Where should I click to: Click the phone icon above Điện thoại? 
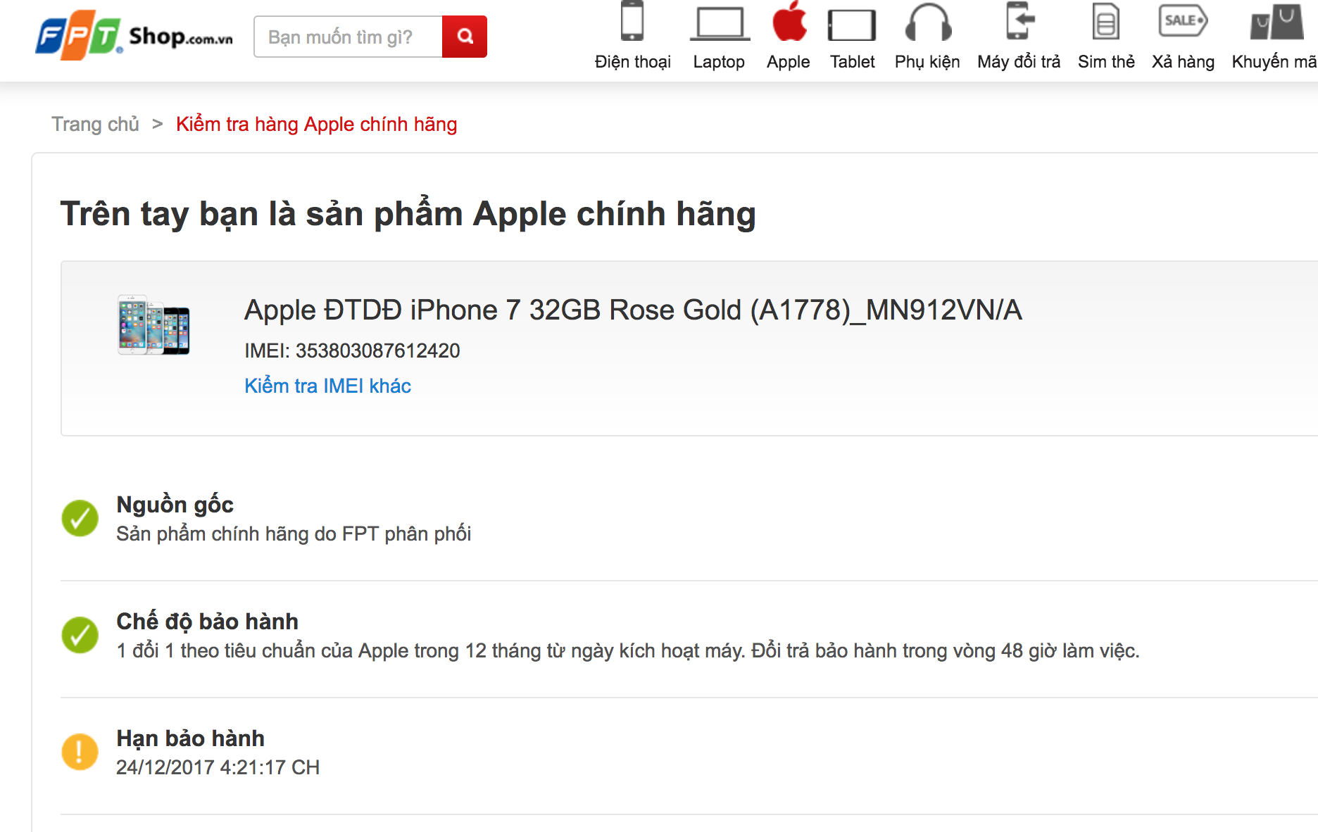632,21
